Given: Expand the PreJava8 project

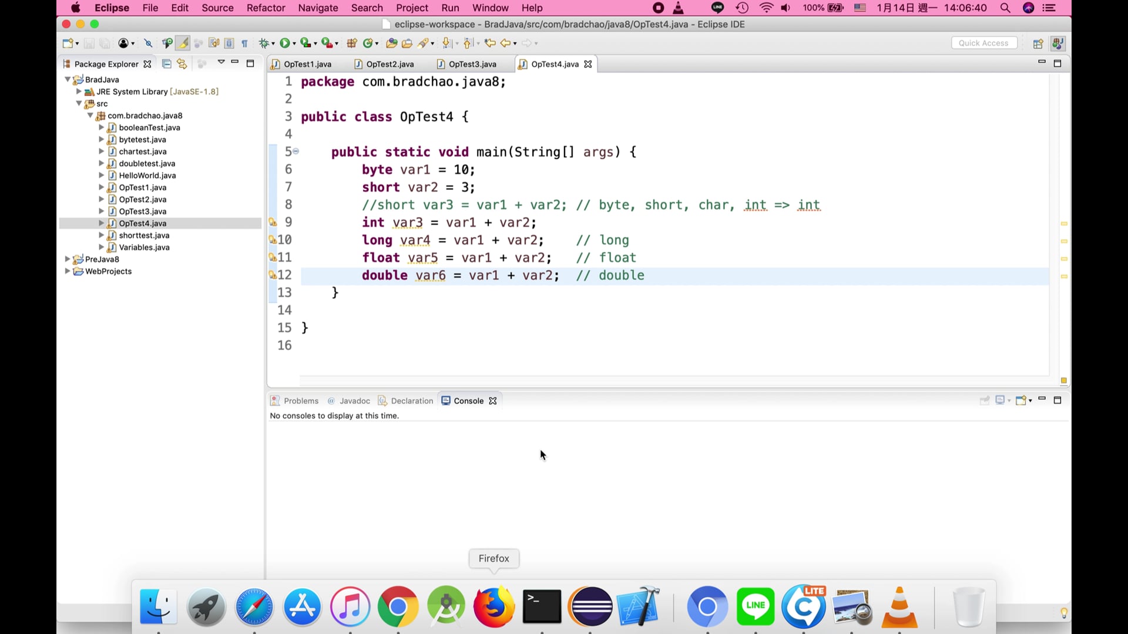Looking at the screenshot, I should (x=67, y=259).
